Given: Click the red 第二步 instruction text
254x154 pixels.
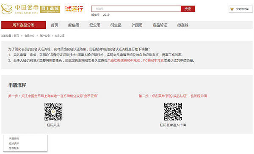Looking at the screenshot, I should coord(173,96).
